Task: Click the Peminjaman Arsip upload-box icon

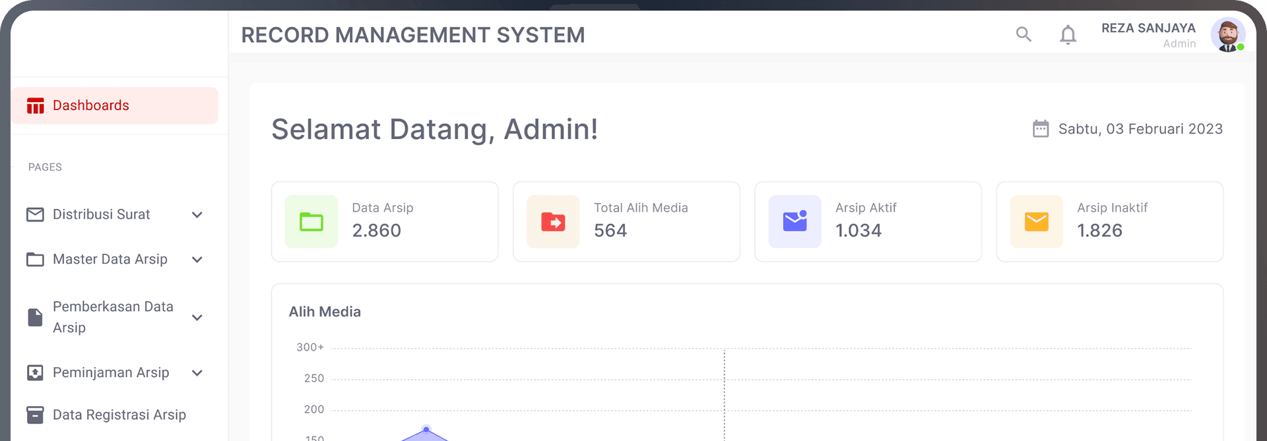Action: tap(35, 372)
